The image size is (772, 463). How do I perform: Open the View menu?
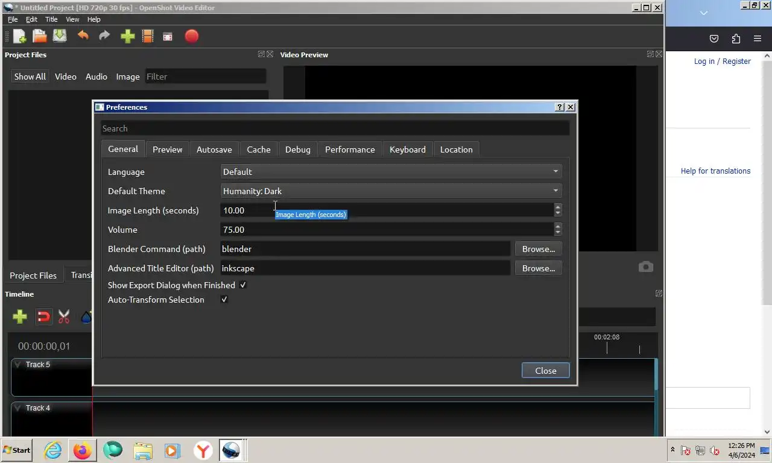72,19
